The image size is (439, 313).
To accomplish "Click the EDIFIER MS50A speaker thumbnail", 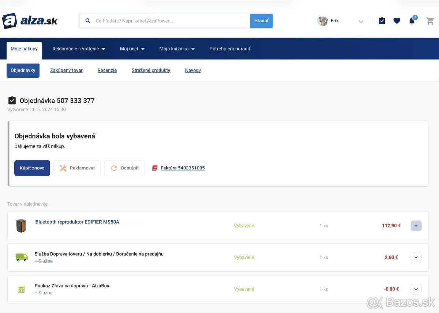I will point(21,226).
